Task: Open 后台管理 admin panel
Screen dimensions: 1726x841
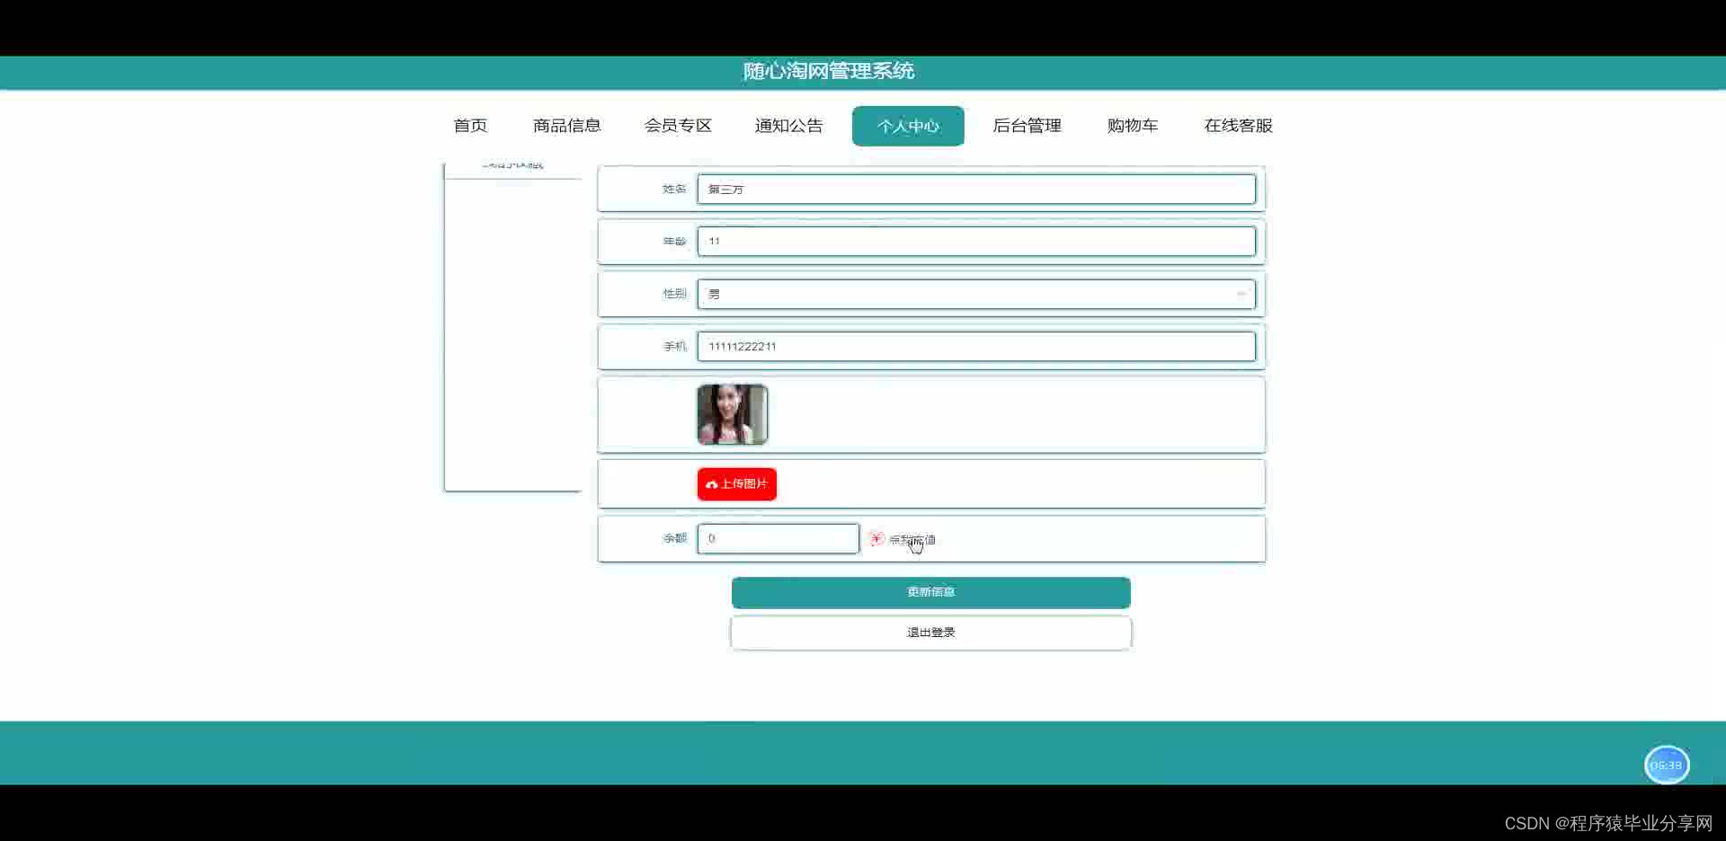Action: coord(1027,126)
